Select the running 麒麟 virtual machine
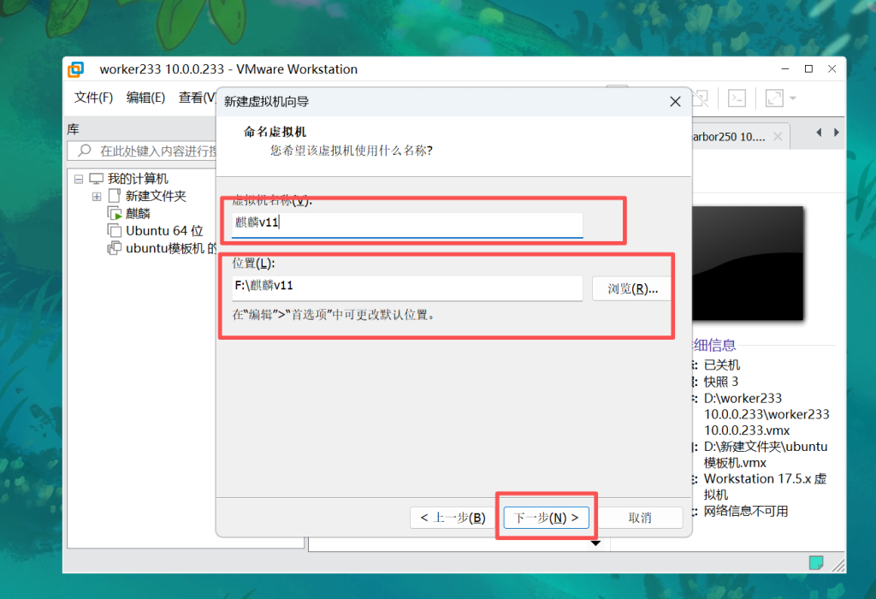This screenshot has height=599, width=876. (x=138, y=213)
